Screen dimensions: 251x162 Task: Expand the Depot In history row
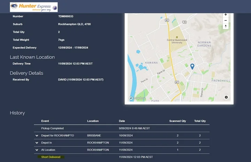pos(37,143)
